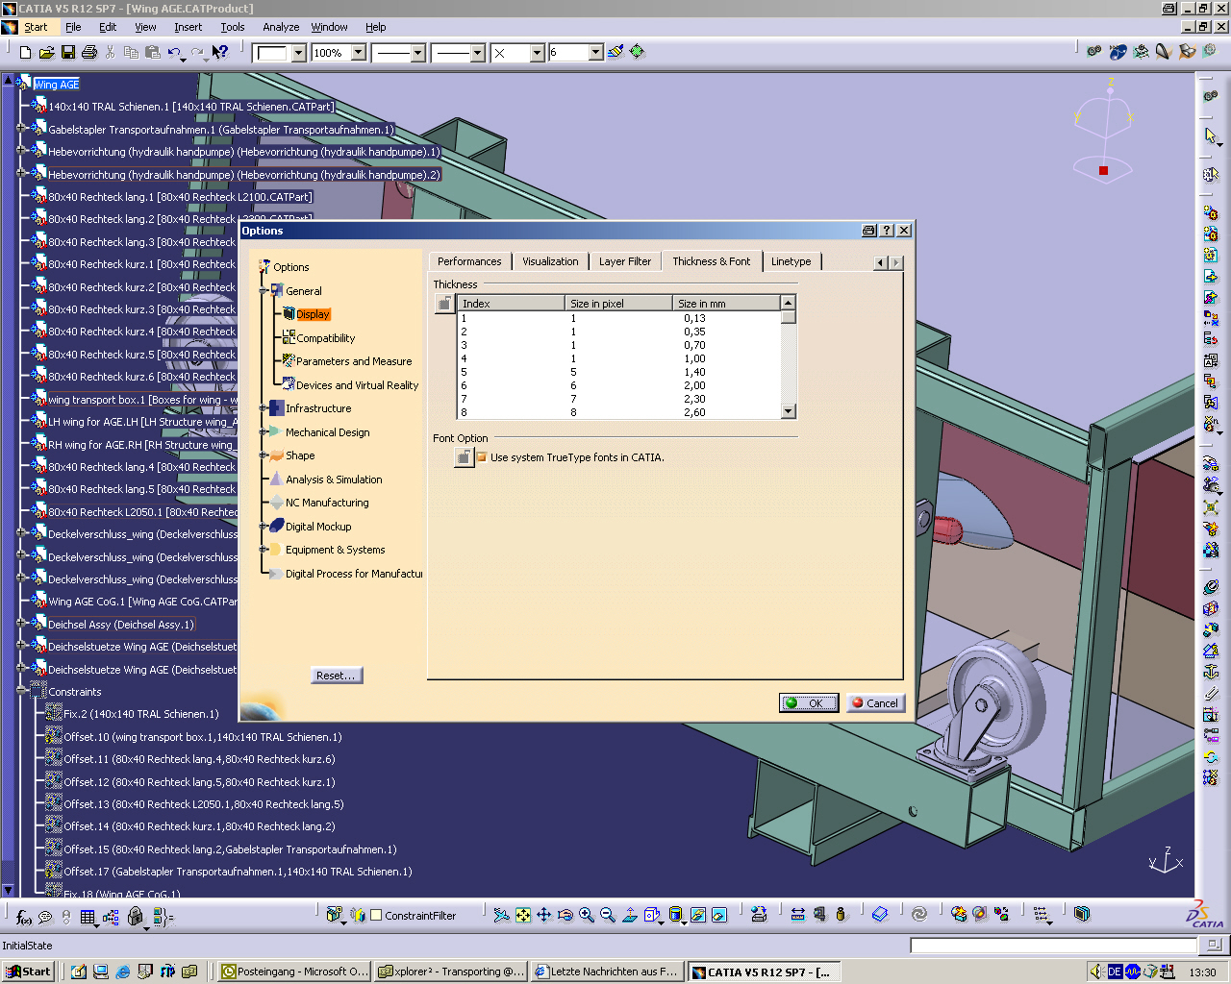Click the Posteingang Microsoft Outlook taskbar button
This screenshot has height=984, width=1231.
[294, 972]
